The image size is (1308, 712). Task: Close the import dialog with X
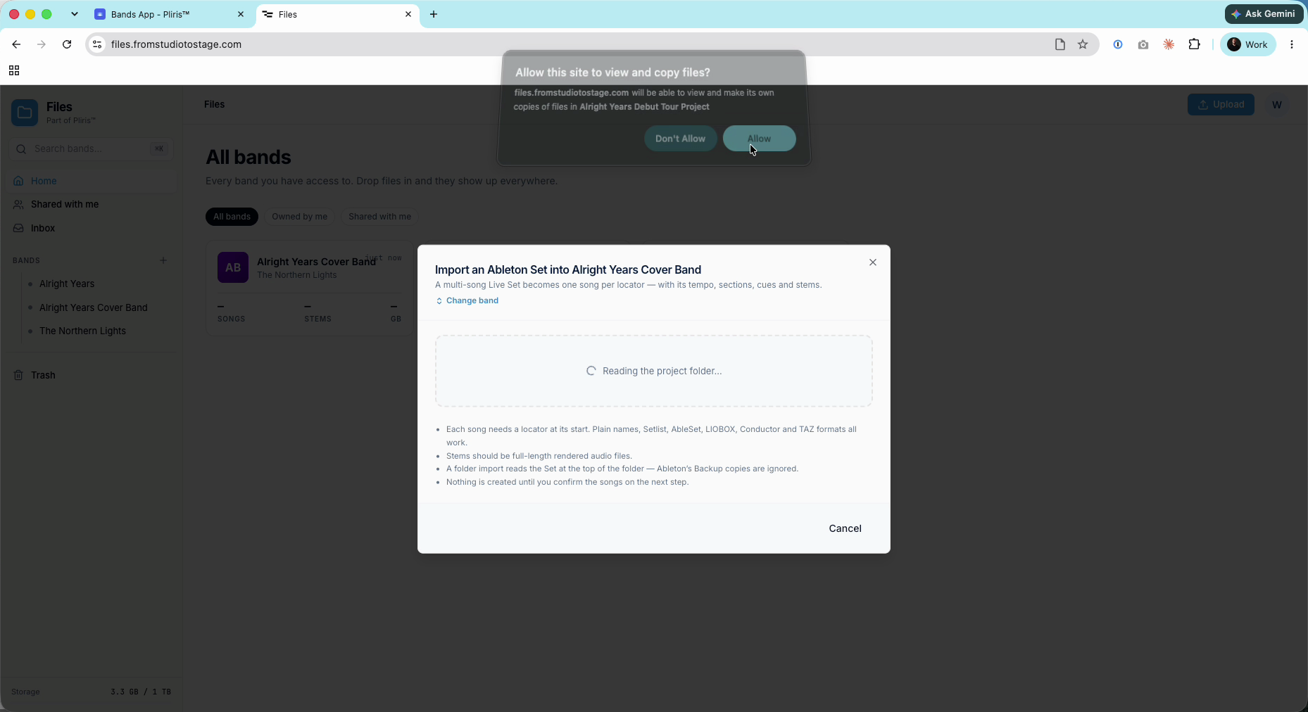872,262
